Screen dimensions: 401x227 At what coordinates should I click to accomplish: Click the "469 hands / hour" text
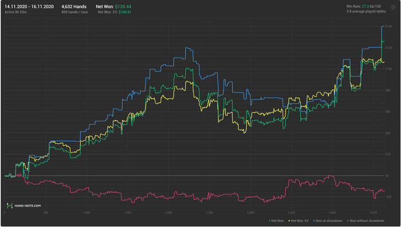tap(74, 12)
